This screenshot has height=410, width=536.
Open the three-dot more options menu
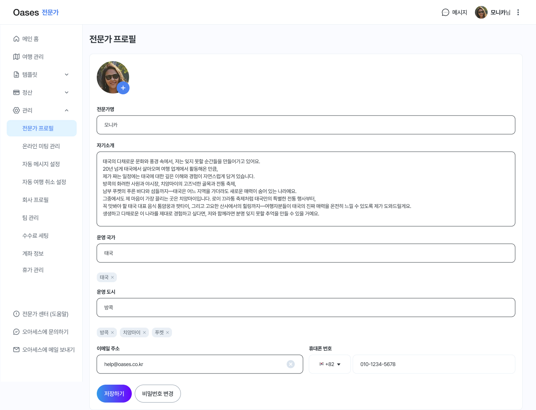(518, 13)
